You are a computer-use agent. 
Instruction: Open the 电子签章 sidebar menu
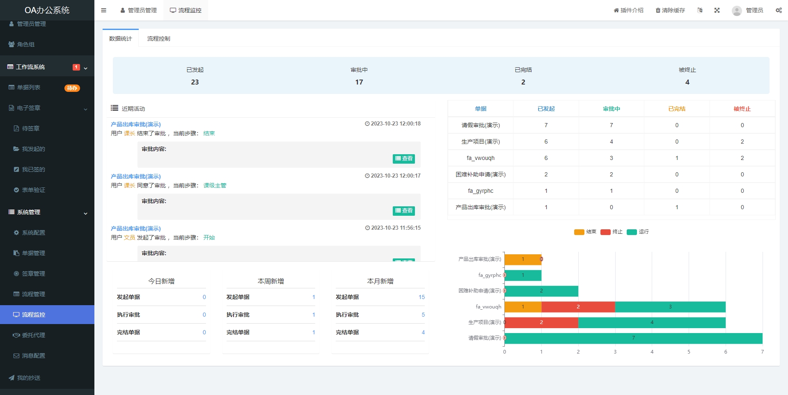click(47, 108)
